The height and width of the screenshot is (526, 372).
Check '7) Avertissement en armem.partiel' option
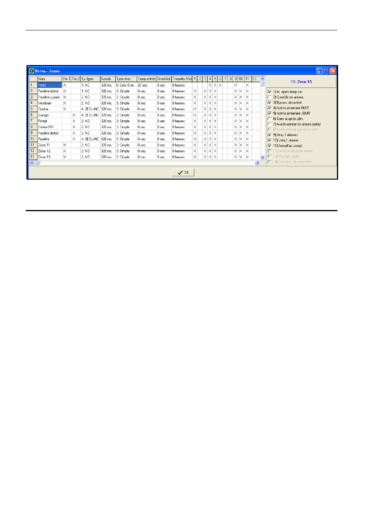(x=269, y=124)
